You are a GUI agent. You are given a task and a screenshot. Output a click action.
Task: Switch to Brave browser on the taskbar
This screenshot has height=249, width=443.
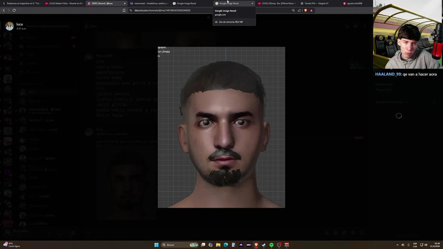point(256,245)
